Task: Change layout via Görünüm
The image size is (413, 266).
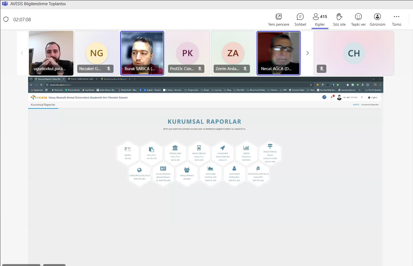Action: (377, 20)
